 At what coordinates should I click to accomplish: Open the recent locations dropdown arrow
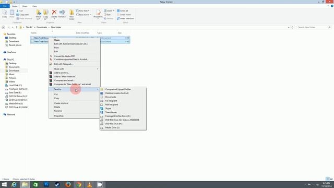click(x=13, y=27)
